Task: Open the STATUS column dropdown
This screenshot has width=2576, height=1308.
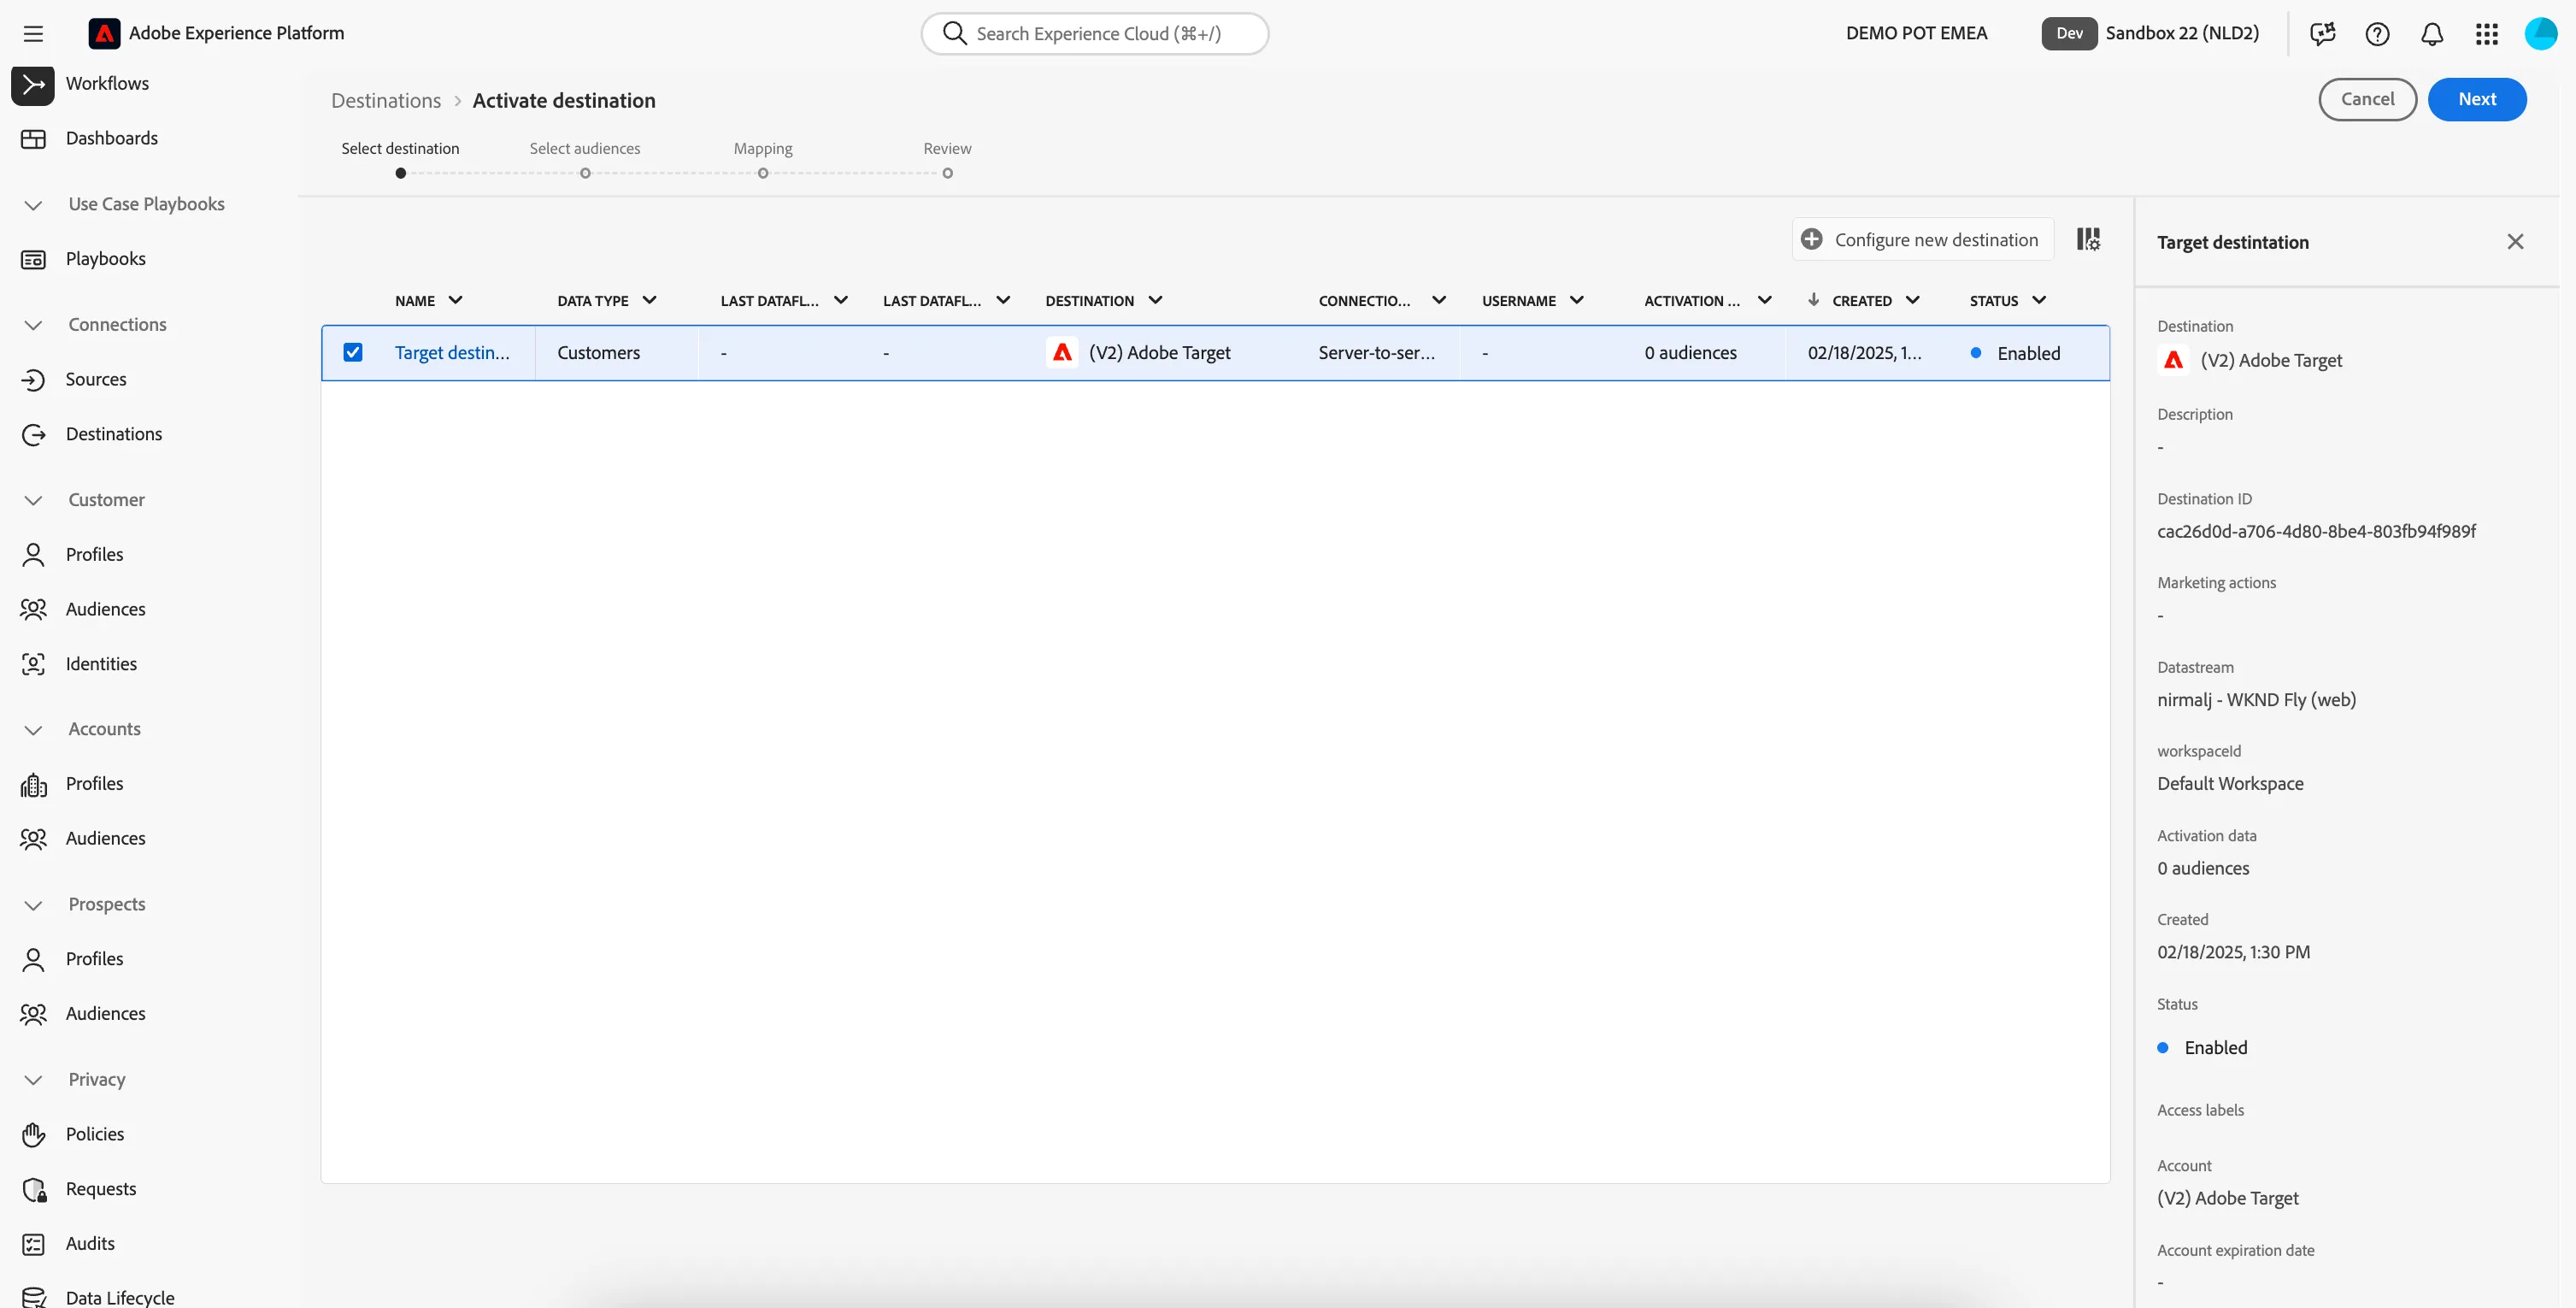Action: coord(2040,300)
